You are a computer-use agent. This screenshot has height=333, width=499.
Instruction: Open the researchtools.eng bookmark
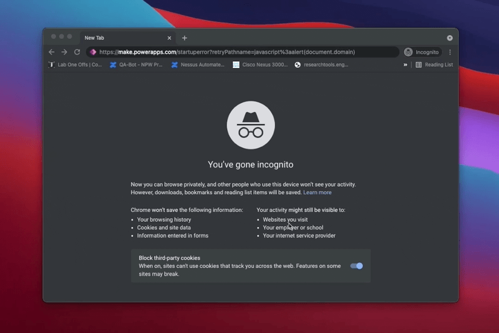(x=321, y=64)
